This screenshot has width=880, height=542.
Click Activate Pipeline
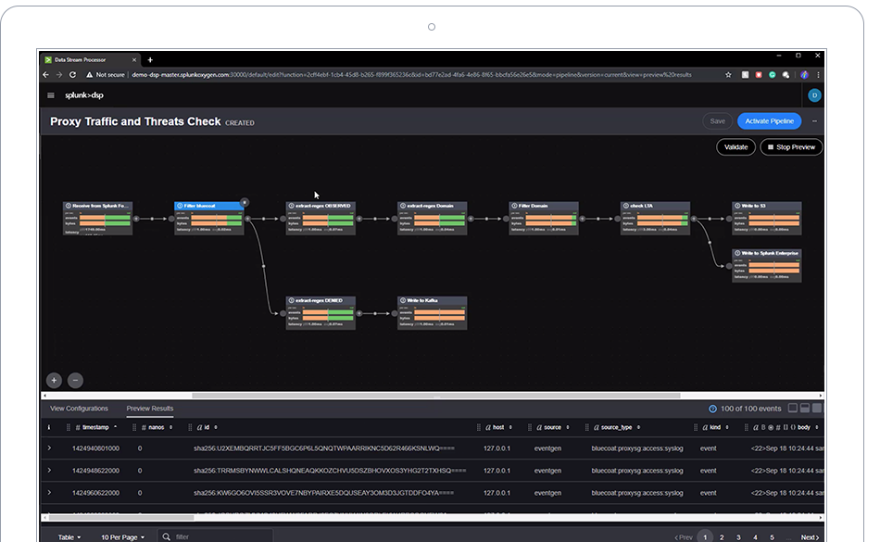point(769,121)
